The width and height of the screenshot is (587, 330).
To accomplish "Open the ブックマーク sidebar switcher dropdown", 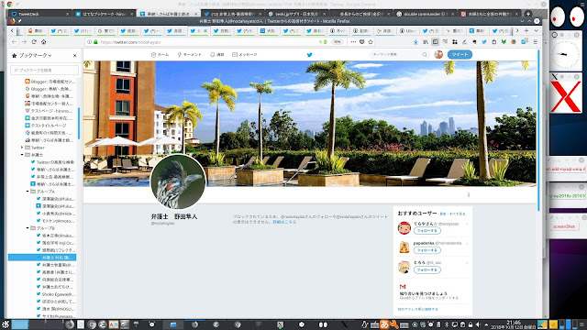I will pyautogui.click(x=32, y=55).
